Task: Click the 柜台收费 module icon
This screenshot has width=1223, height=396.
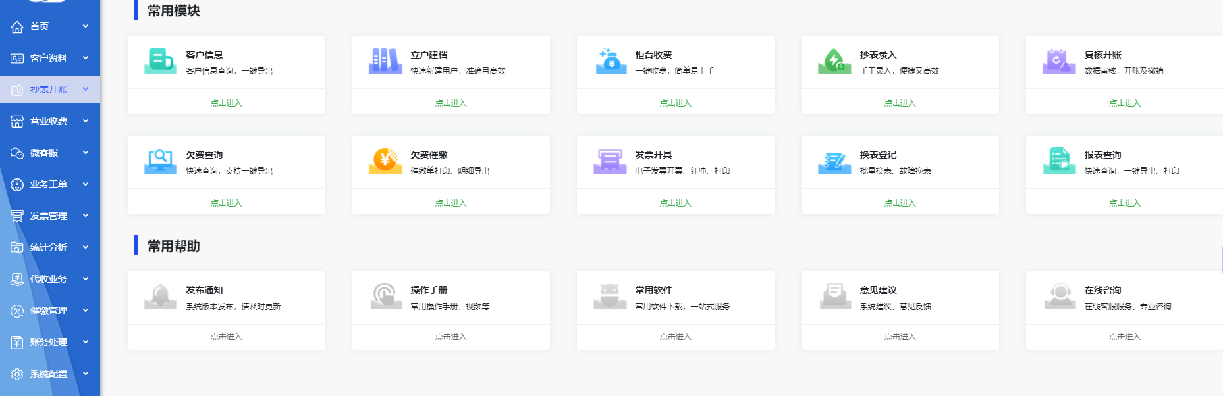Action: [x=611, y=61]
